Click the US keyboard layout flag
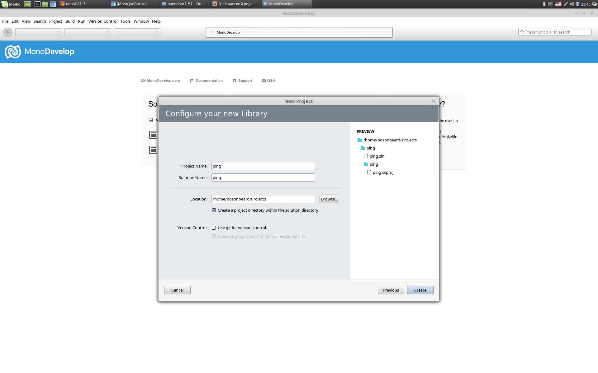The width and height of the screenshot is (598, 373). [558, 4]
